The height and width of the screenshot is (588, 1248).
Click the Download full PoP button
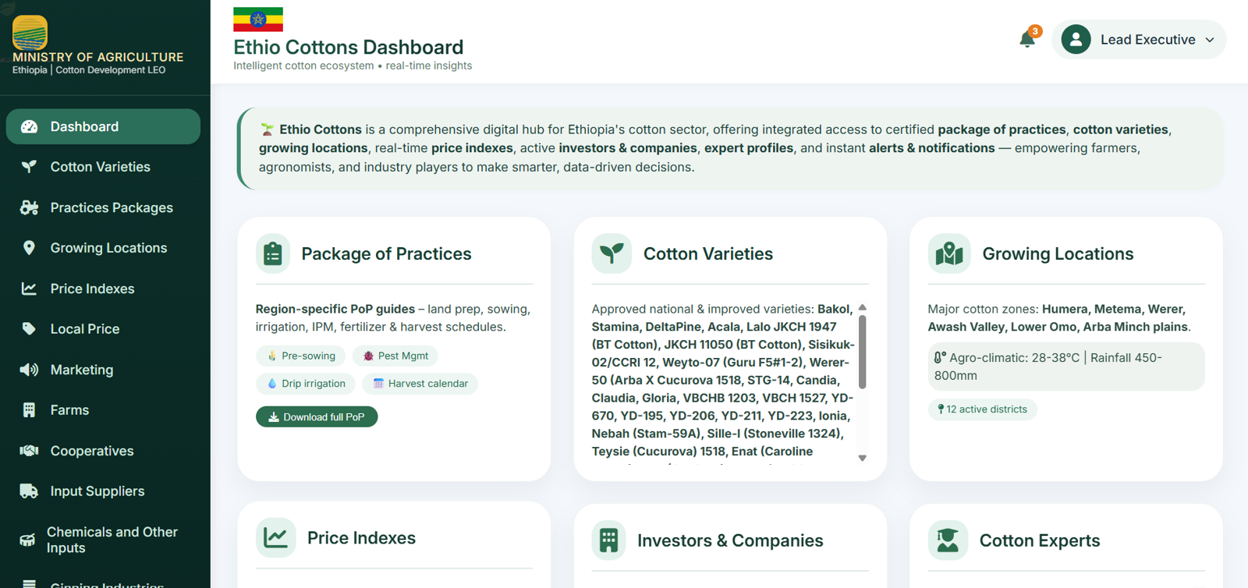click(317, 417)
